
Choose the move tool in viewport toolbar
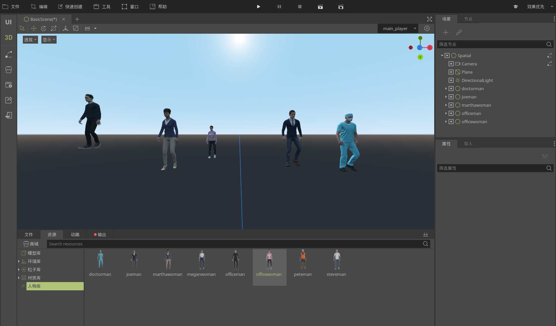tap(33, 28)
